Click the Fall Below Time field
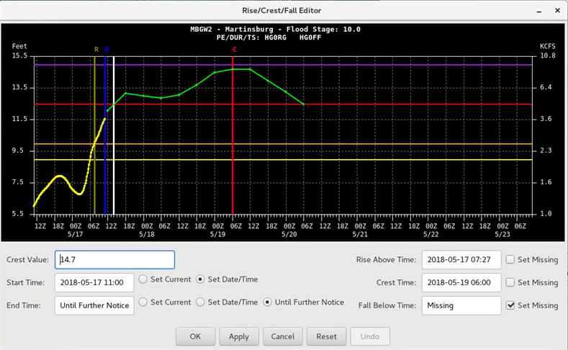The width and height of the screenshot is (568, 350). pos(461,305)
